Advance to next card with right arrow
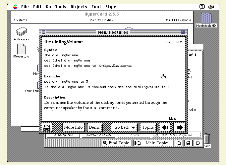Screen dimensions: 226x165 tap(179, 127)
